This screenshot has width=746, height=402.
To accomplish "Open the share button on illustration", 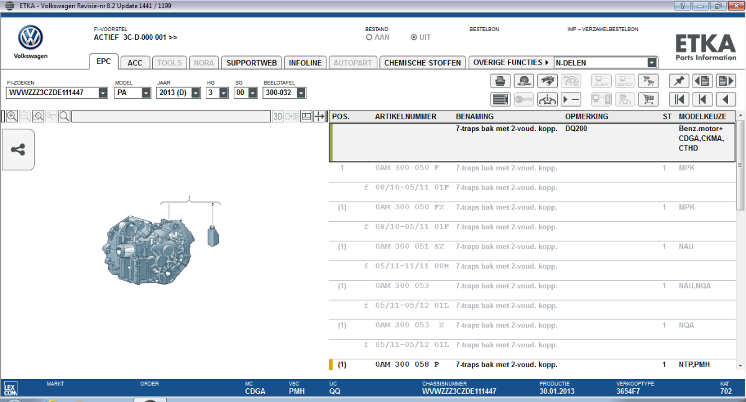I will pos(18,150).
